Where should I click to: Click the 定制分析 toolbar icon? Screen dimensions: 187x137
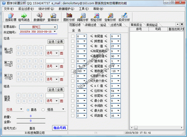tap(110, 17)
